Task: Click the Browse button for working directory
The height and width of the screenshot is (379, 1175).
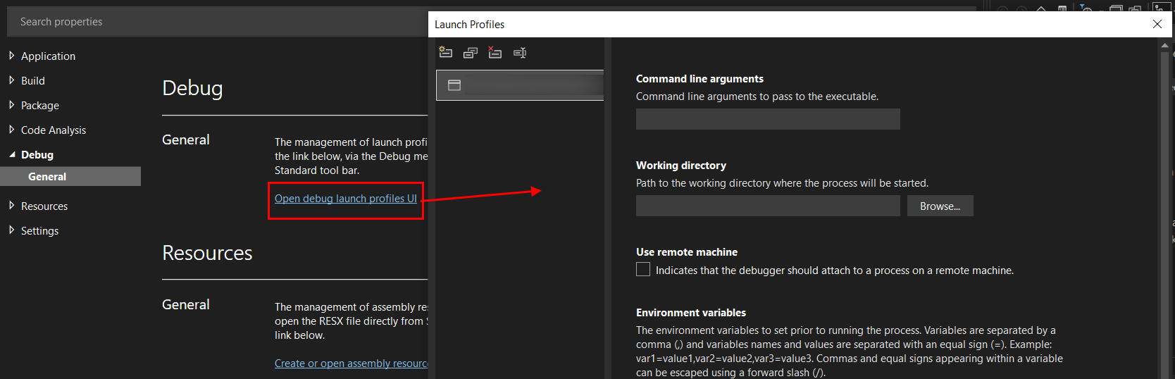Action: (x=940, y=206)
